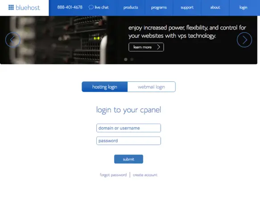Click the learn more button arrow
Image resolution: width=260 pixels, height=199 pixels.
tap(158, 47)
